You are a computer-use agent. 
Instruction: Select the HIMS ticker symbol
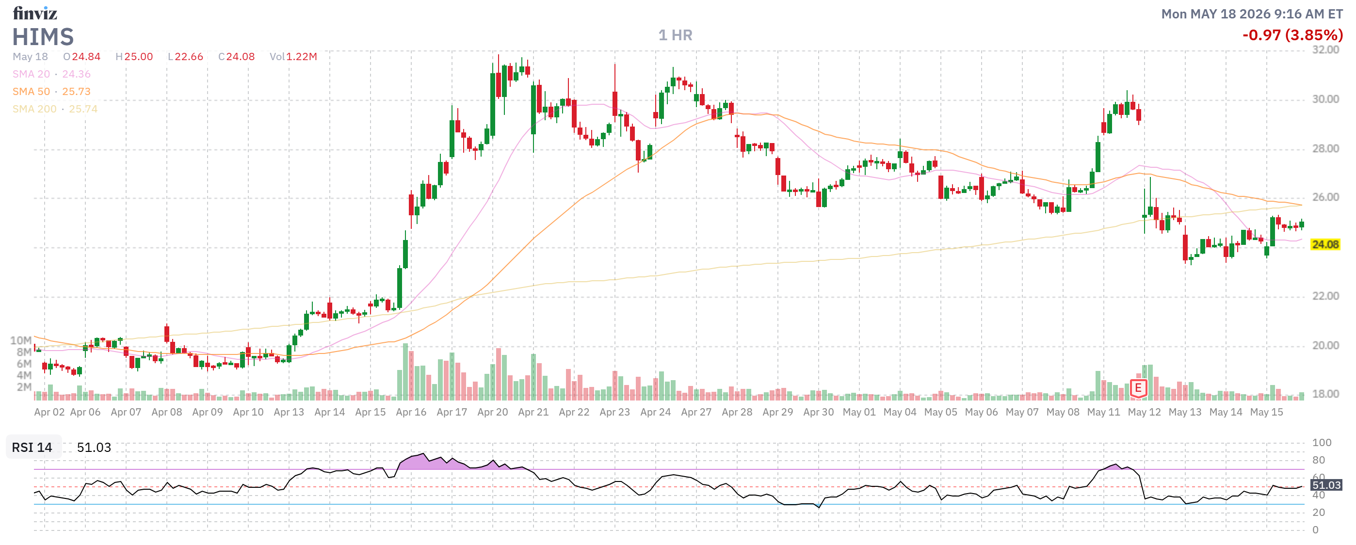tap(43, 37)
